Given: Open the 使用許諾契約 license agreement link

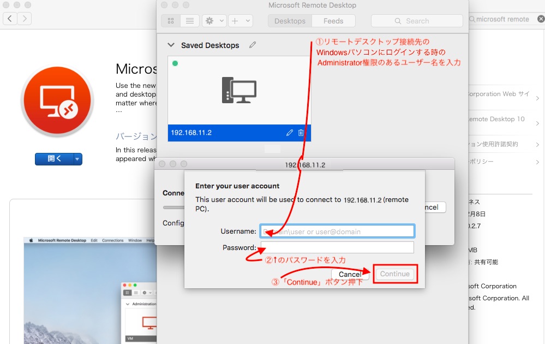Looking at the screenshot, I should (x=504, y=144).
